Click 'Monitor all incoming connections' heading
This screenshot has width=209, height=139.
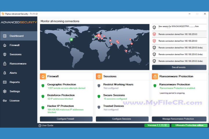click(x=60, y=21)
